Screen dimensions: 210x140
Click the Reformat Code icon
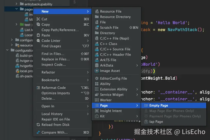[38, 88]
